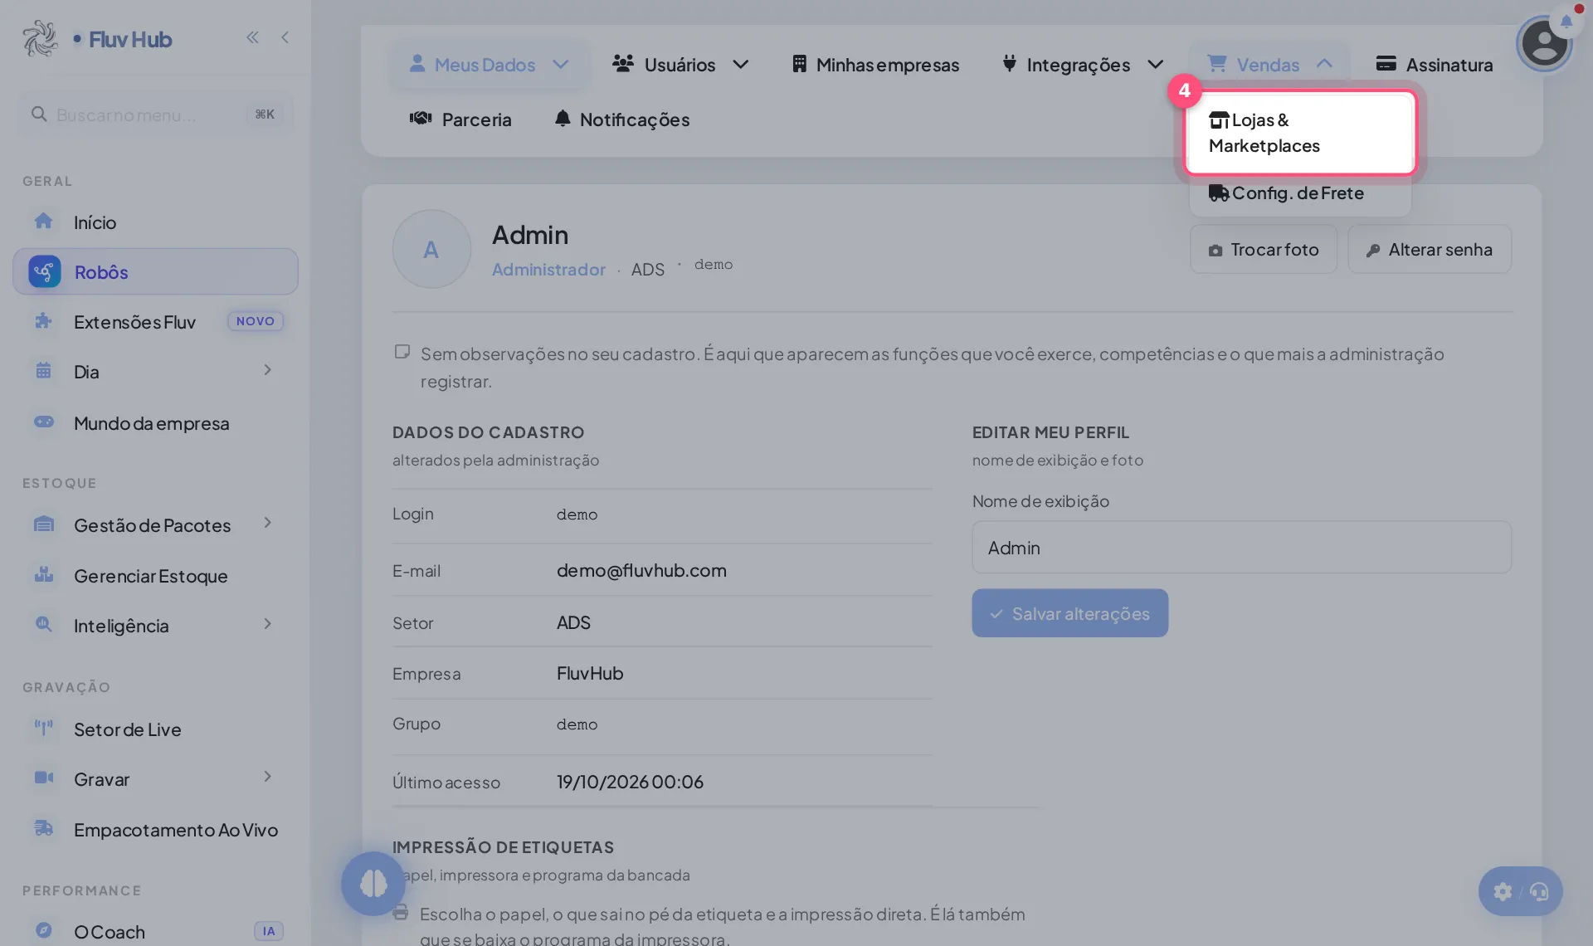Screen dimensions: 1593x946
Task: Click the single left chevron in sidebar header
Action: 285,37
